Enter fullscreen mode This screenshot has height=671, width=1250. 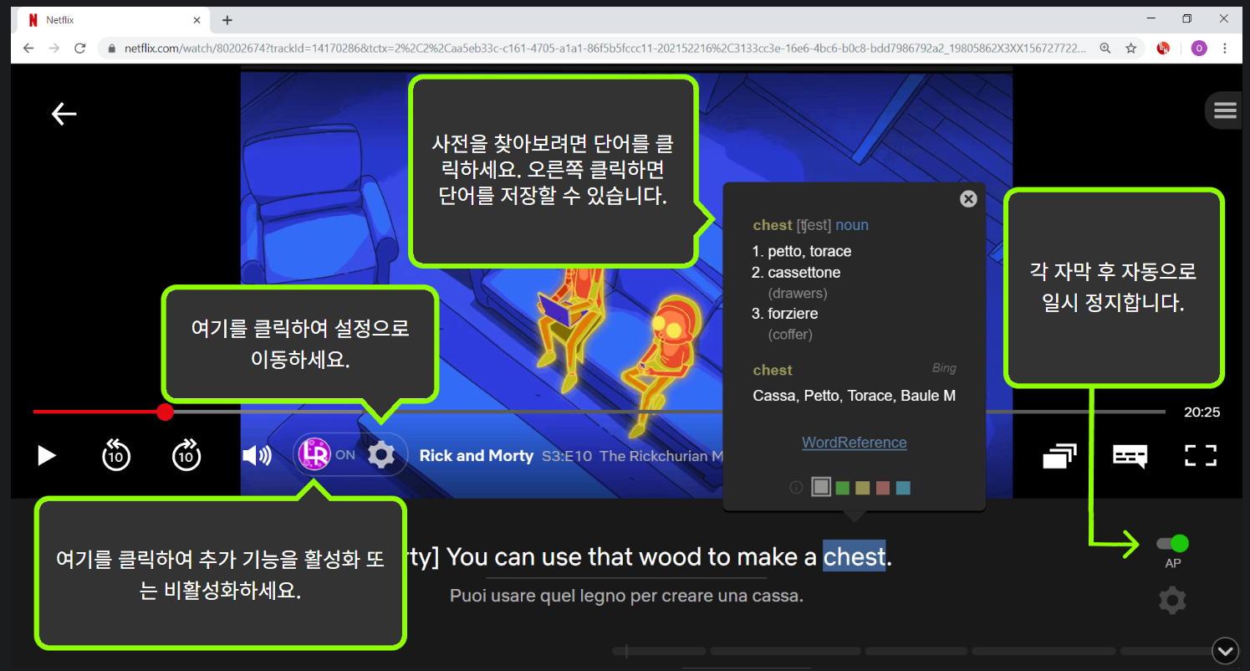pyautogui.click(x=1201, y=455)
